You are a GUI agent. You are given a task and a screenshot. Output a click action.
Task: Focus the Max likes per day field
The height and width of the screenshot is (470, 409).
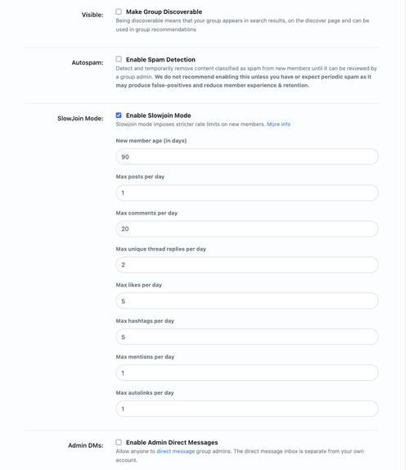(x=247, y=301)
